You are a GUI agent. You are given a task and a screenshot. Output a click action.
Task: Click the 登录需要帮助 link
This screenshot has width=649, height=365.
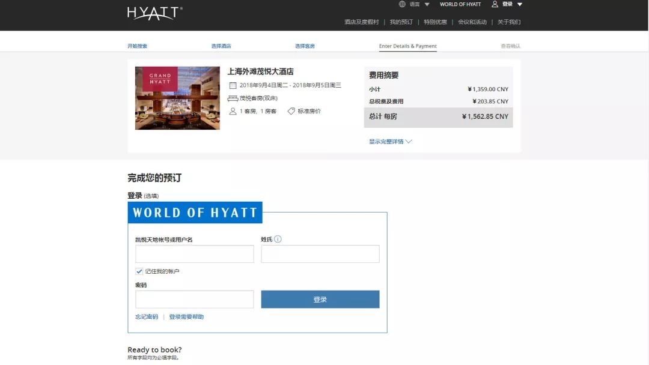(186, 317)
